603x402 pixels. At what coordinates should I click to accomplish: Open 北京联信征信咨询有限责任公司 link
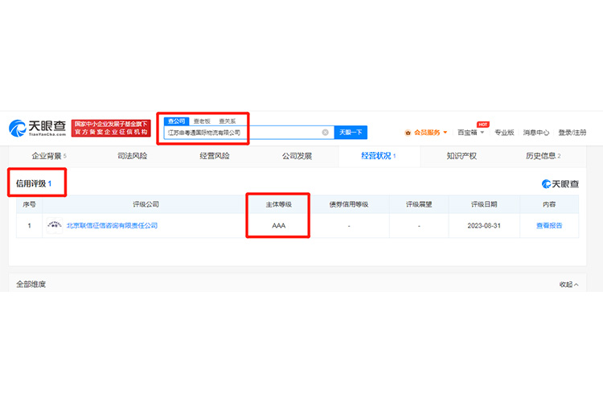[112, 225]
